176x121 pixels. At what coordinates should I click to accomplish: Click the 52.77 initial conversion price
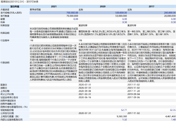click(x=124, y=110)
